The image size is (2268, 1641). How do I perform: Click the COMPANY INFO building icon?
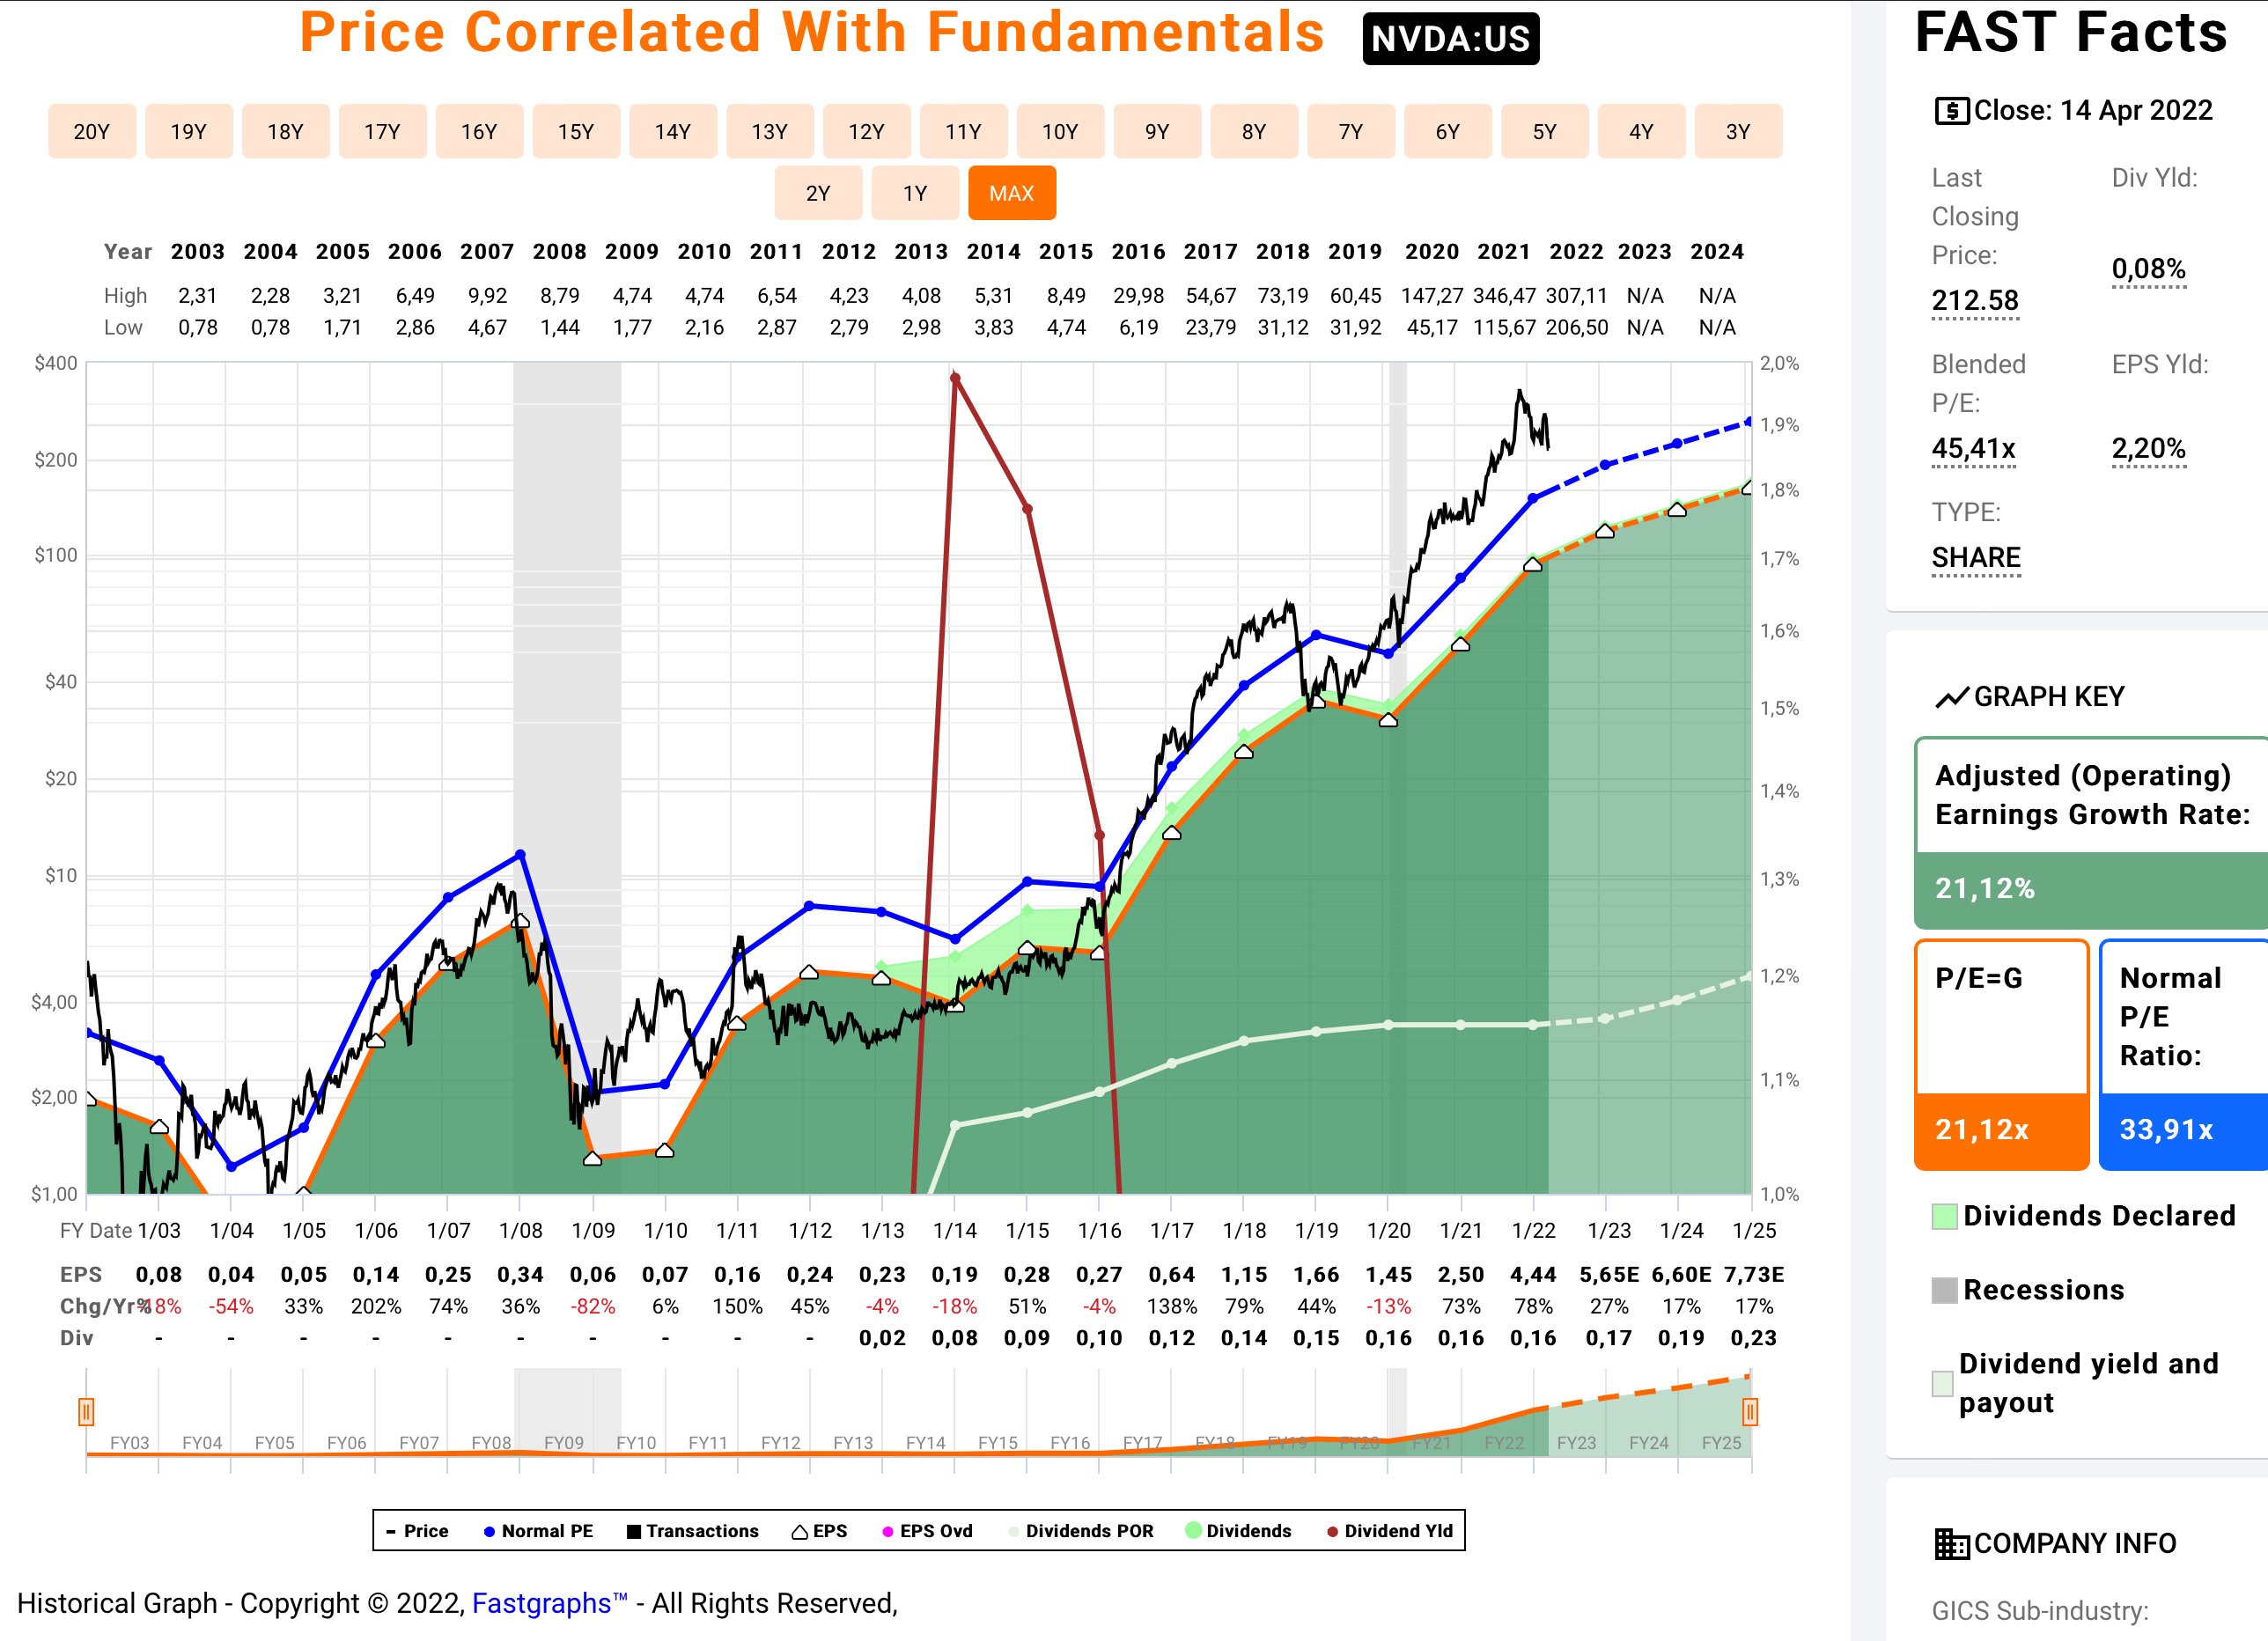point(1951,1544)
